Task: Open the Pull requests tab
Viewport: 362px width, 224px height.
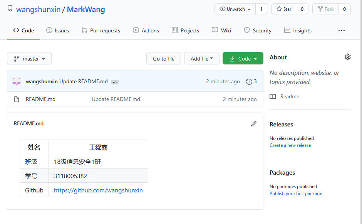Action: (101, 30)
